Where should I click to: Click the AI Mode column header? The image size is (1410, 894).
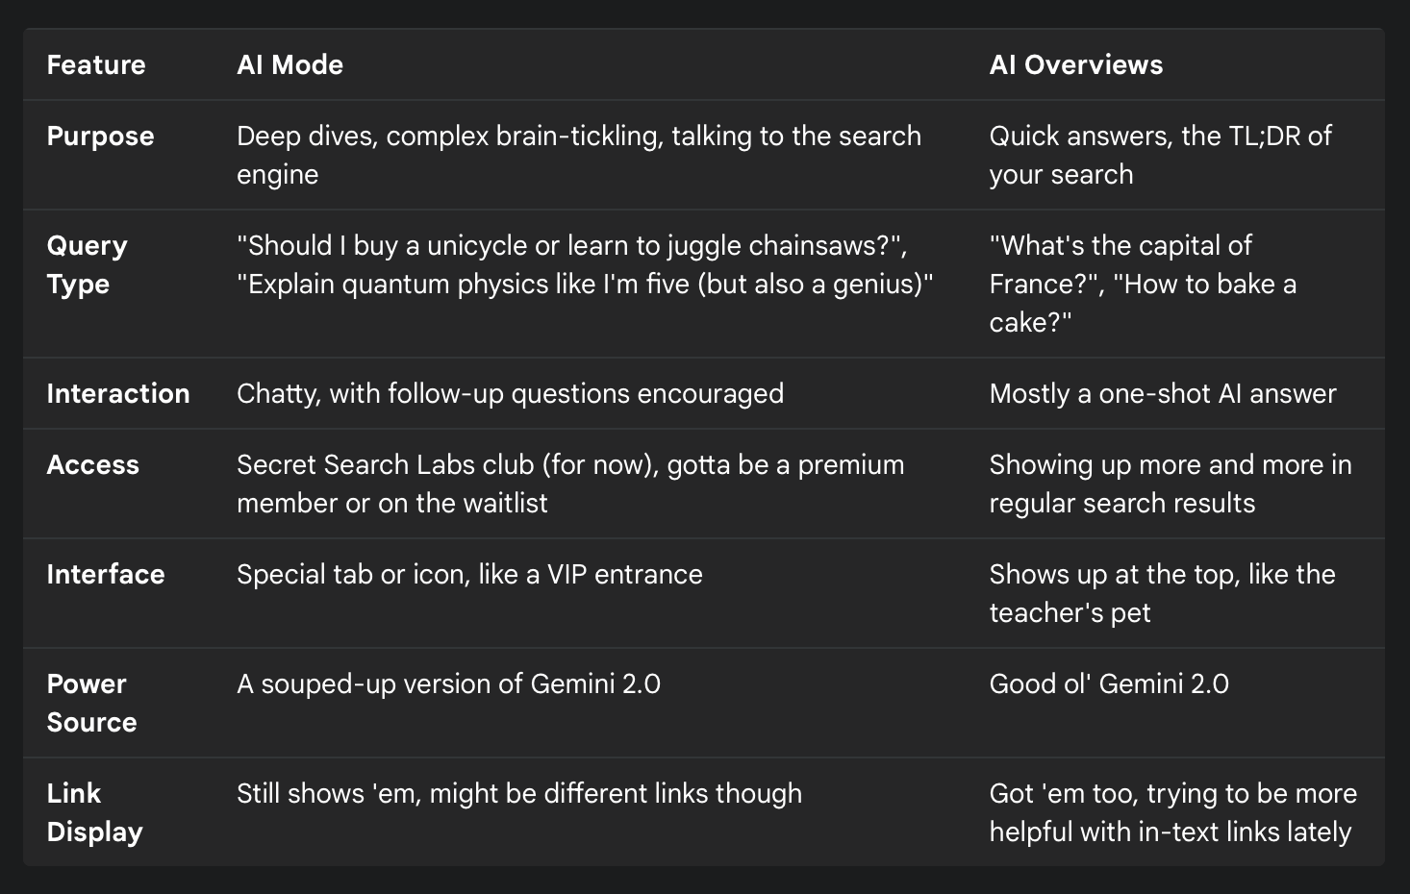point(290,64)
